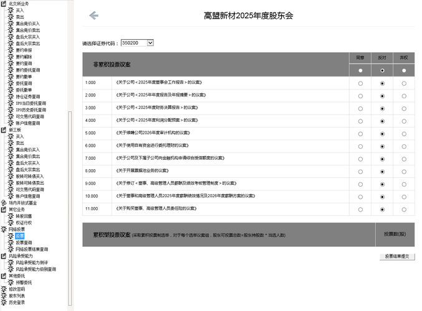
Task: Click the bulb icon beside 股转可转债买入
Action: pos(11,176)
